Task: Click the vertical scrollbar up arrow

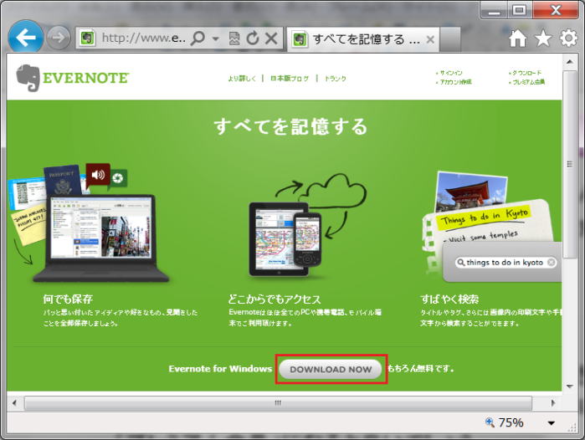Action: coord(569,62)
